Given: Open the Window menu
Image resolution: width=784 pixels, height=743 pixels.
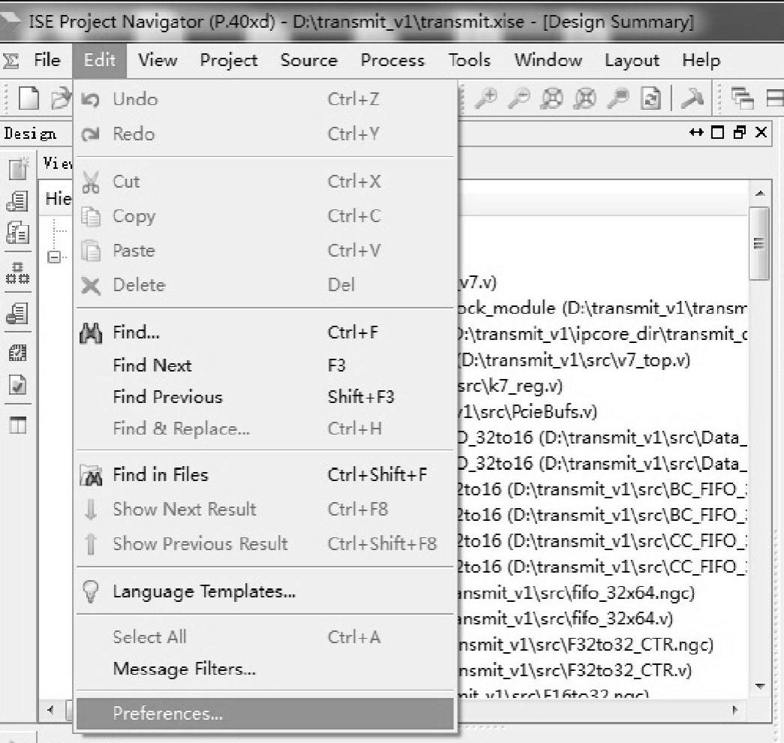Looking at the screenshot, I should [548, 60].
